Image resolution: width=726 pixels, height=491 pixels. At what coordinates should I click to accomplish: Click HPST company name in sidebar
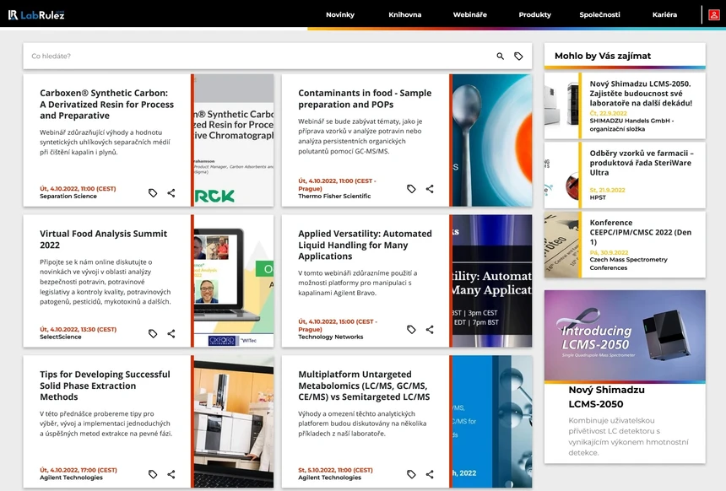(598, 197)
